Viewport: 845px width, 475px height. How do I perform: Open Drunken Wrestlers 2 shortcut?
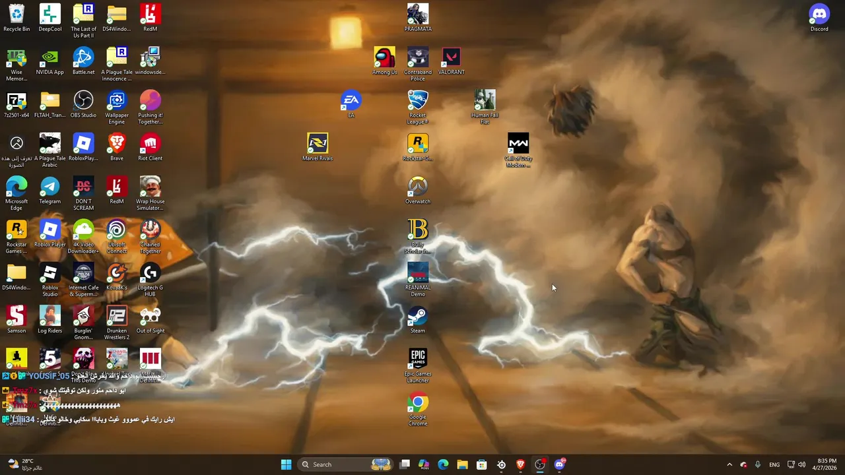[117, 323]
